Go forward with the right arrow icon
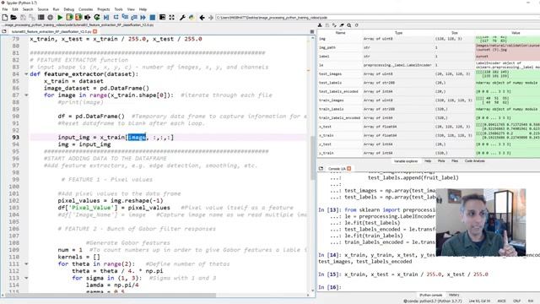 pos(210,17)
